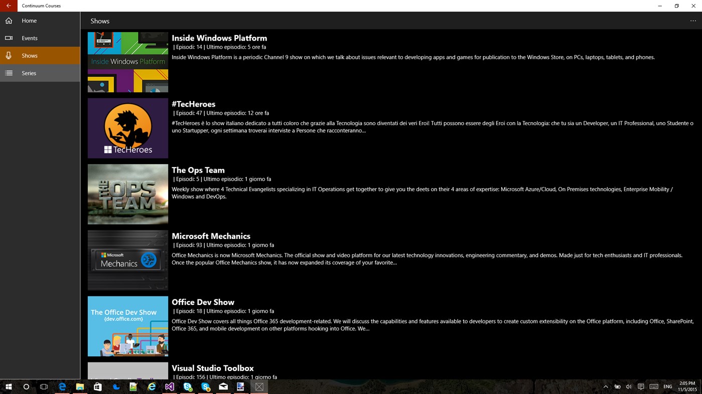
Task: Open the Events section in sidebar
Action: [x=40, y=38]
